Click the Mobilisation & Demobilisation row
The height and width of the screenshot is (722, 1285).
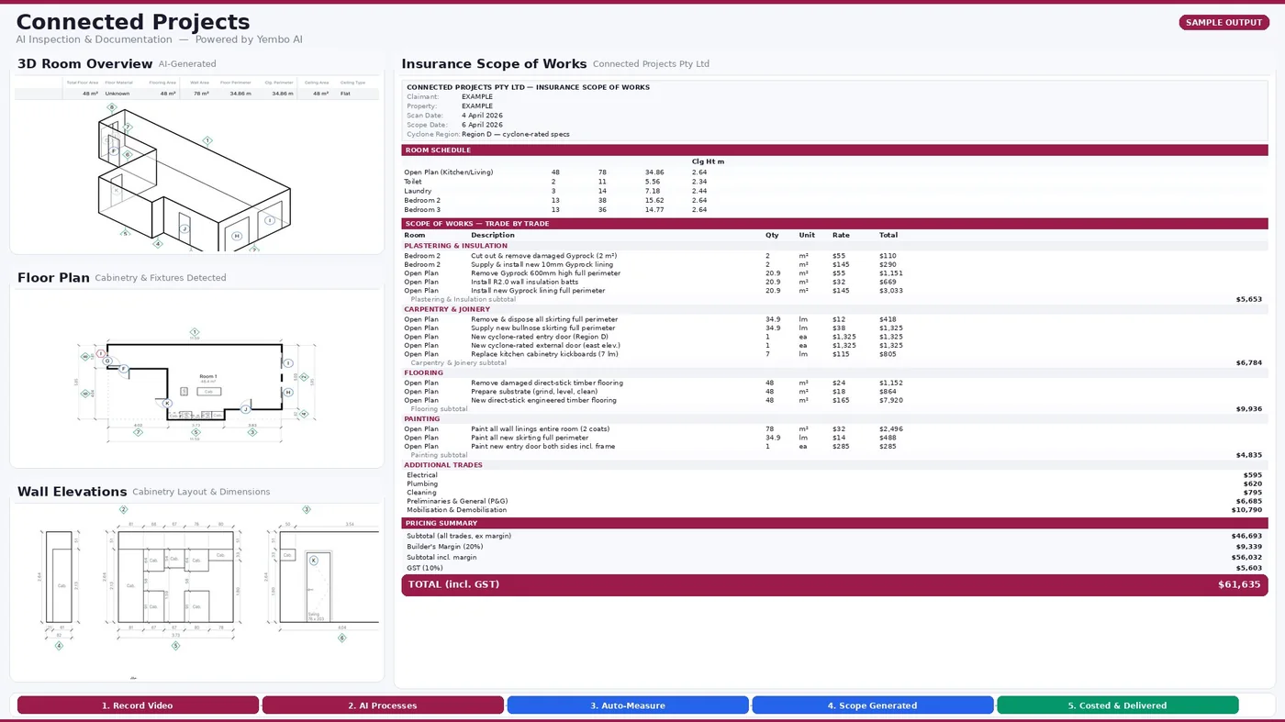(834, 510)
